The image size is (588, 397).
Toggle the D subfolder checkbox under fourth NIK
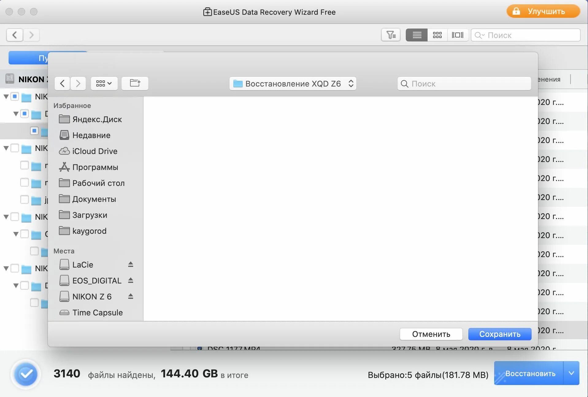[x=25, y=285]
